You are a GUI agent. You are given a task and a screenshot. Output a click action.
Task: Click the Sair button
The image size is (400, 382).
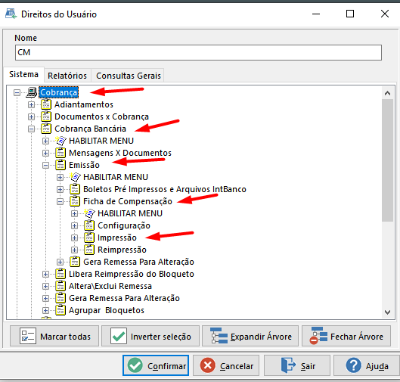coord(297,365)
